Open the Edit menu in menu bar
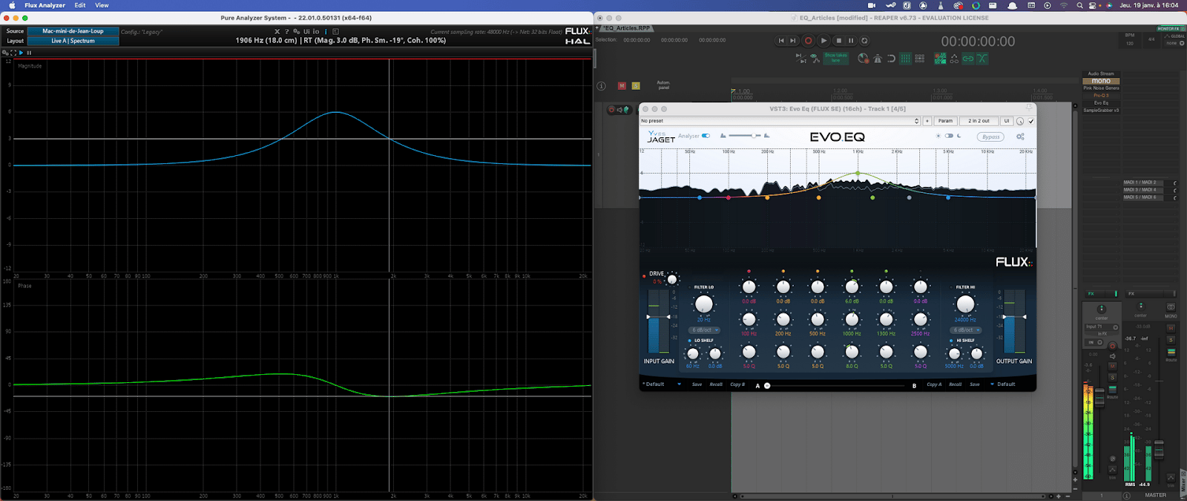1187x501 pixels. (x=80, y=5)
